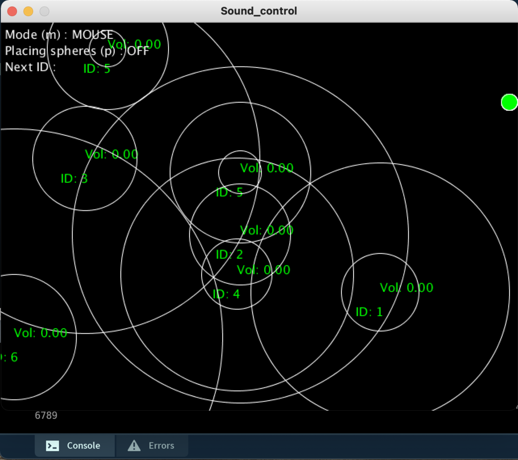Toggle the Mode (m) : MOUSE indicator
518x460 pixels.
pyautogui.click(x=59, y=35)
